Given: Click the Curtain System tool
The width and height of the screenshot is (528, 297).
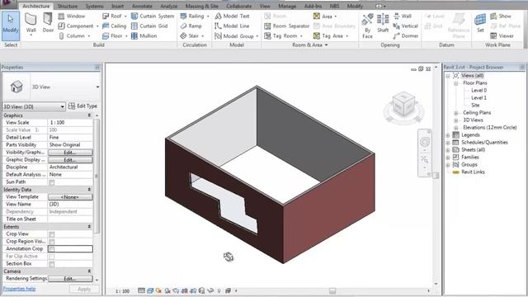Looking at the screenshot, I should coord(153,16).
